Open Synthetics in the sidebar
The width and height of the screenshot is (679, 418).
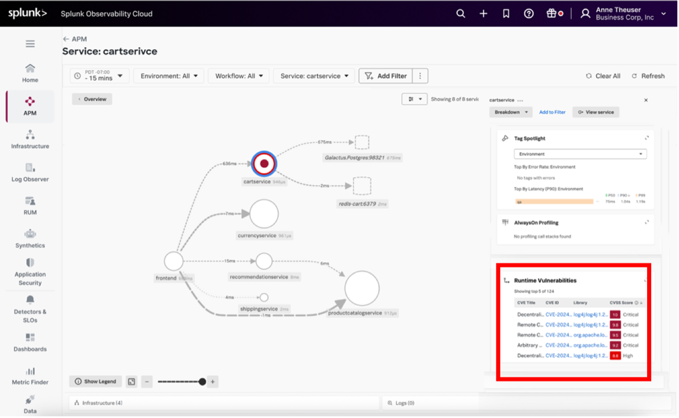click(x=30, y=239)
